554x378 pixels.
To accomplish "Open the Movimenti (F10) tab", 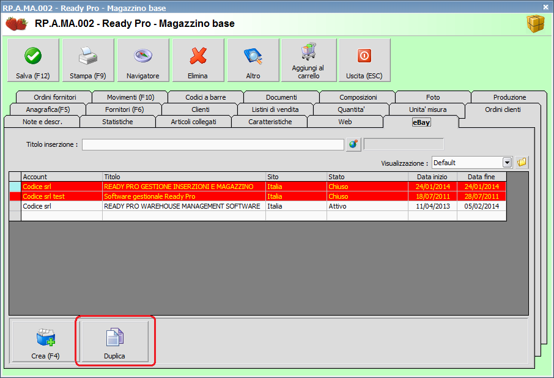I will click(x=130, y=97).
